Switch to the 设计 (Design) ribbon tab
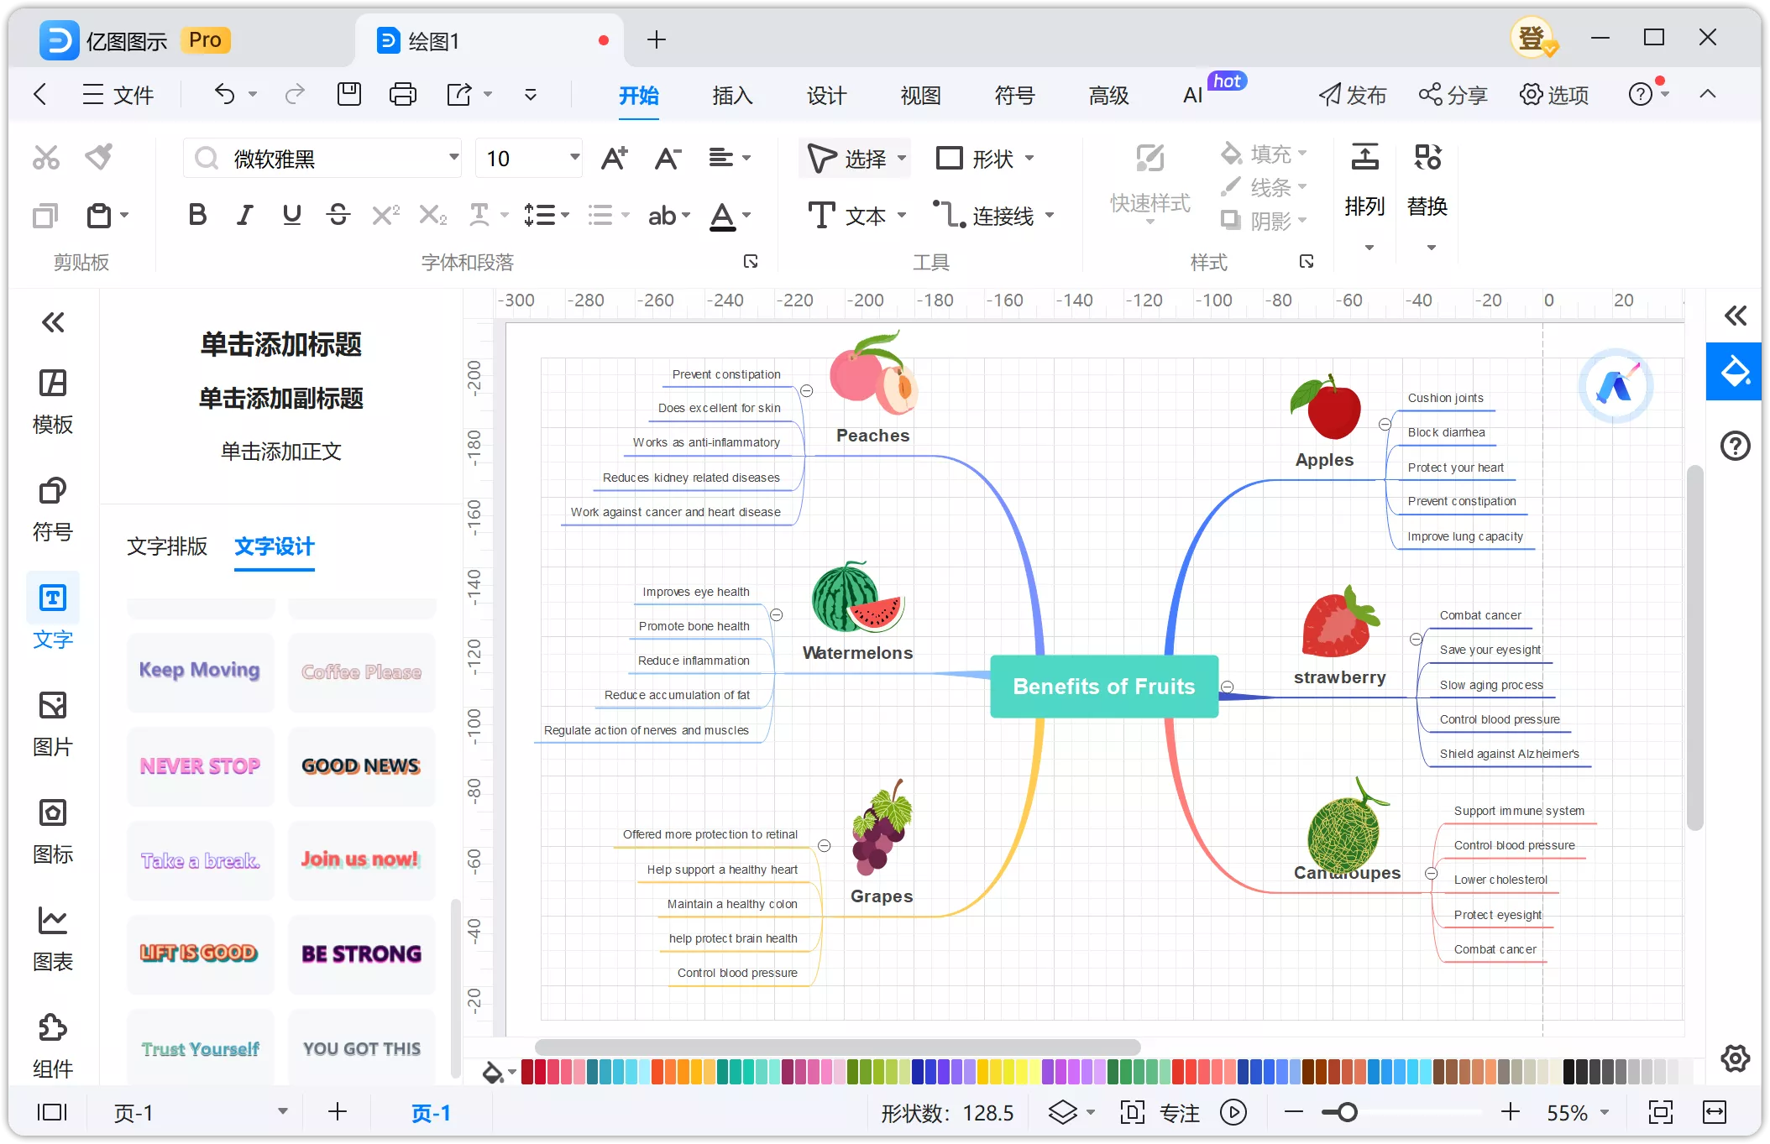This screenshot has height=1144, width=1770. coord(828,94)
